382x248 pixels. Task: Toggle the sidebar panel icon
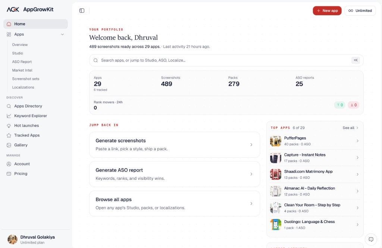pyautogui.click(x=82, y=10)
